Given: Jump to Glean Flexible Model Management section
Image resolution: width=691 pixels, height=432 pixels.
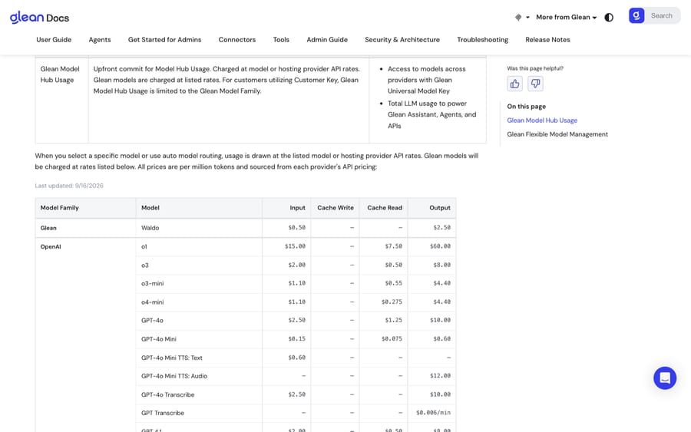Looking at the screenshot, I should pos(557,134).
